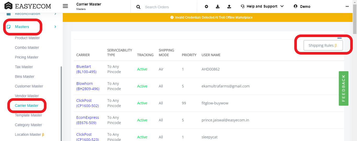This screenshot has height=141, width=357.
Task: Click Active status in Bluedart row
Action: tap(142, 69)
